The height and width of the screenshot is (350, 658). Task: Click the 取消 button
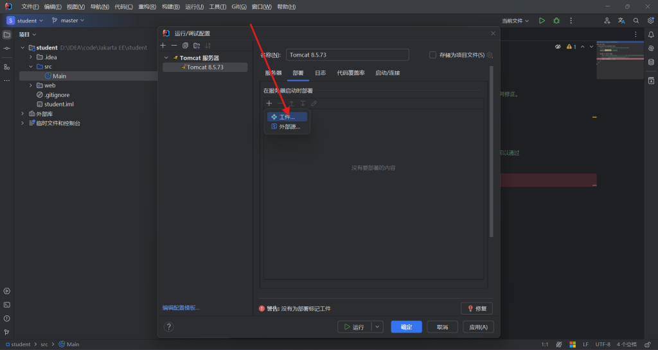click(x=442, y=327)
